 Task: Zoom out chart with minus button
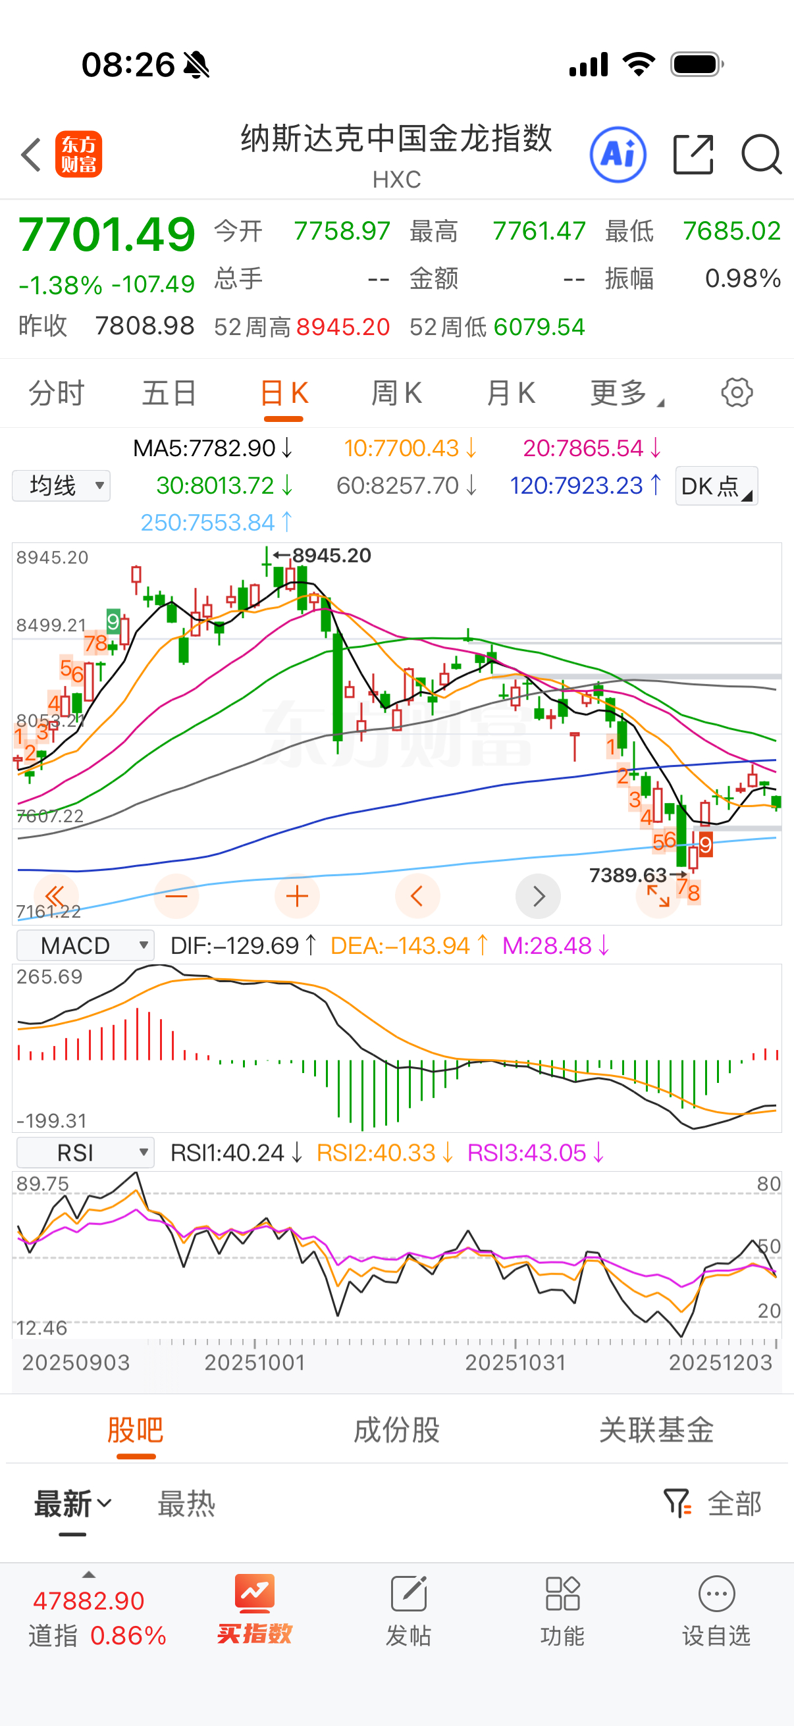[x=176, y=896]
